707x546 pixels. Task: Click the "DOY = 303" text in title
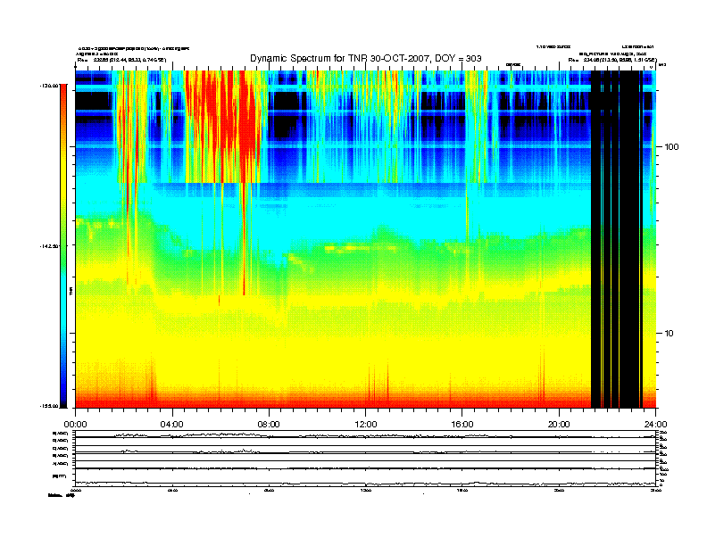point(458,59)
